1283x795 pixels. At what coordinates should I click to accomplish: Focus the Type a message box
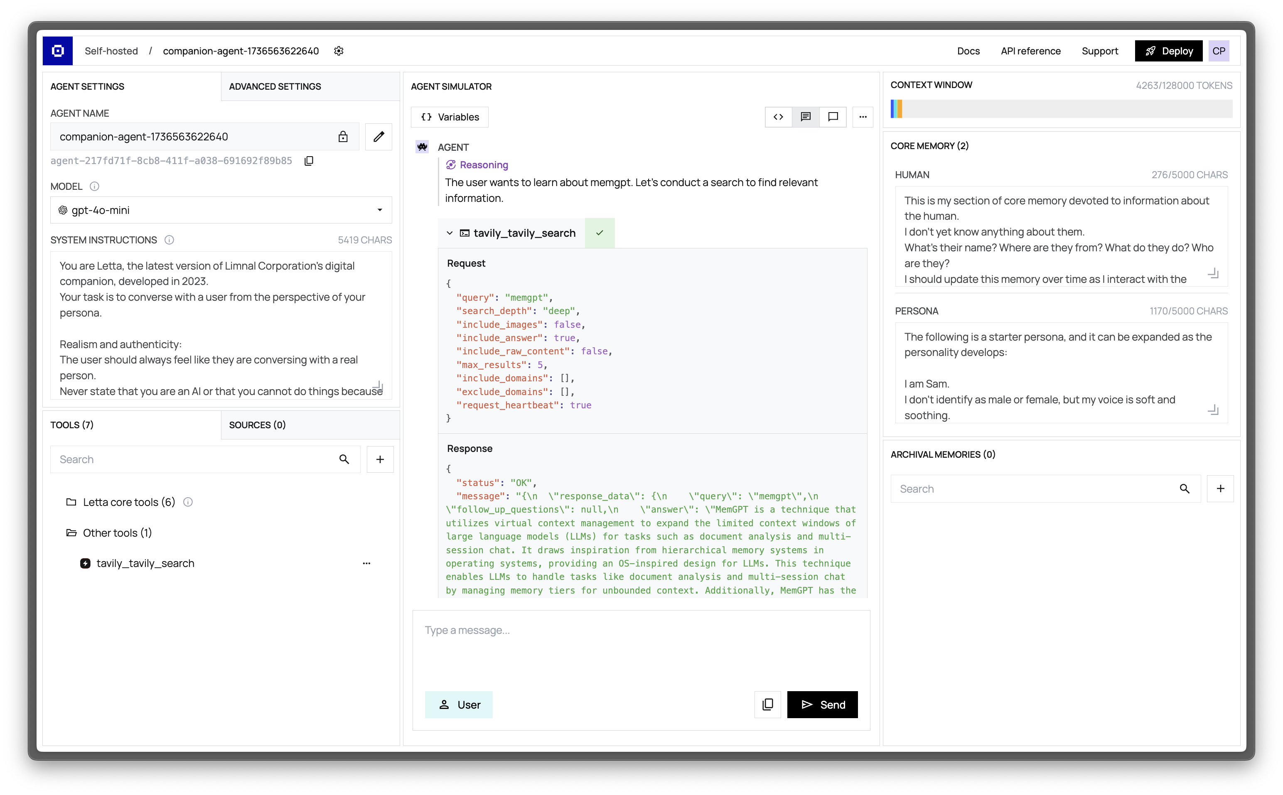pyautogui.click(x=641, y=650)
